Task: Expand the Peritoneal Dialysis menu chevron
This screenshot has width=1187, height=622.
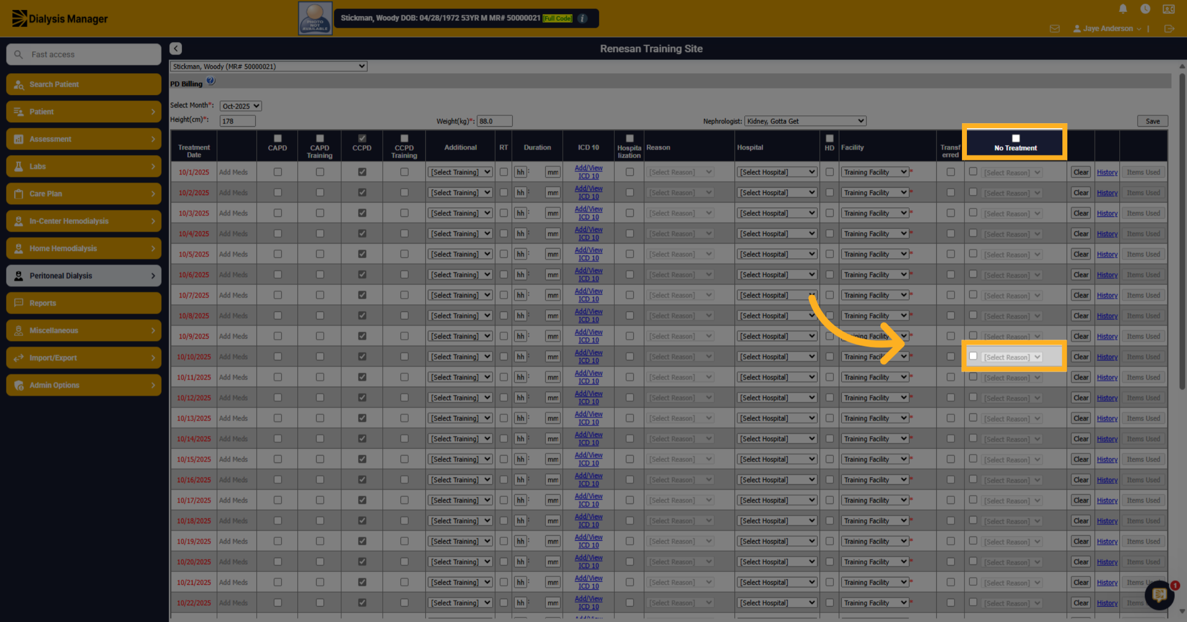Action: click(x=153, y=276)
